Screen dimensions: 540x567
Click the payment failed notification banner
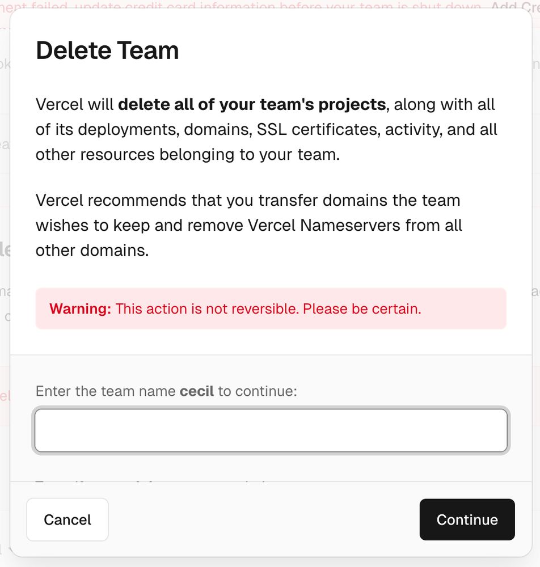click(227, 5)
